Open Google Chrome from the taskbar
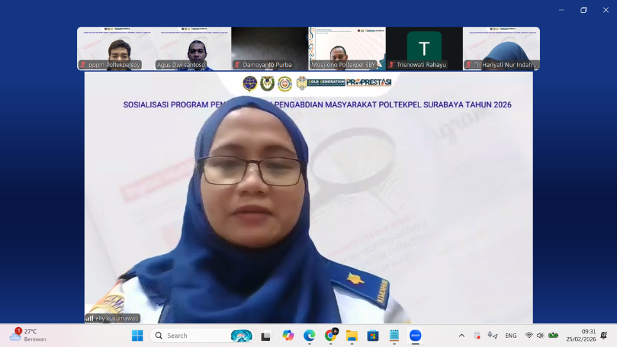The image size is (617, 347). point(330,335)
